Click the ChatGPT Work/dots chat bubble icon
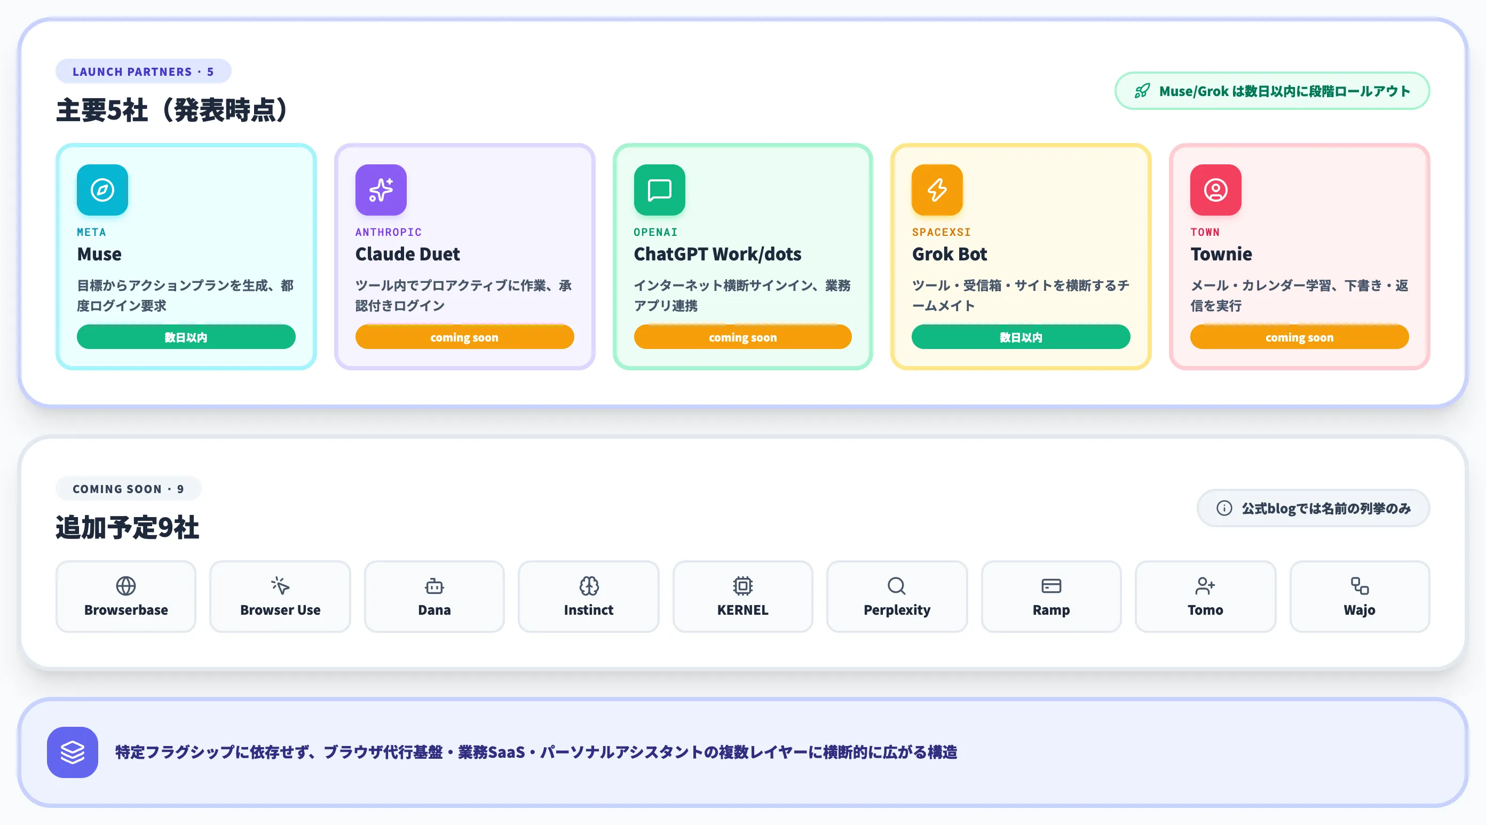This screenshot has height=825, width=1486. tap(659, 190)
